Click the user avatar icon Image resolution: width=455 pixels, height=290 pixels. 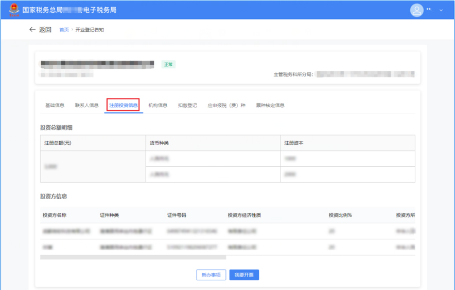(x=416, y=10)
